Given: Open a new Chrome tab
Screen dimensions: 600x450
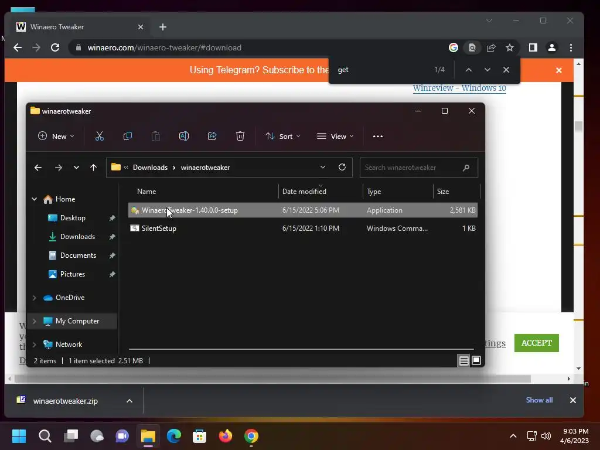Looking at the screenshot, I should pyautogui.click(x=163, y=27).
